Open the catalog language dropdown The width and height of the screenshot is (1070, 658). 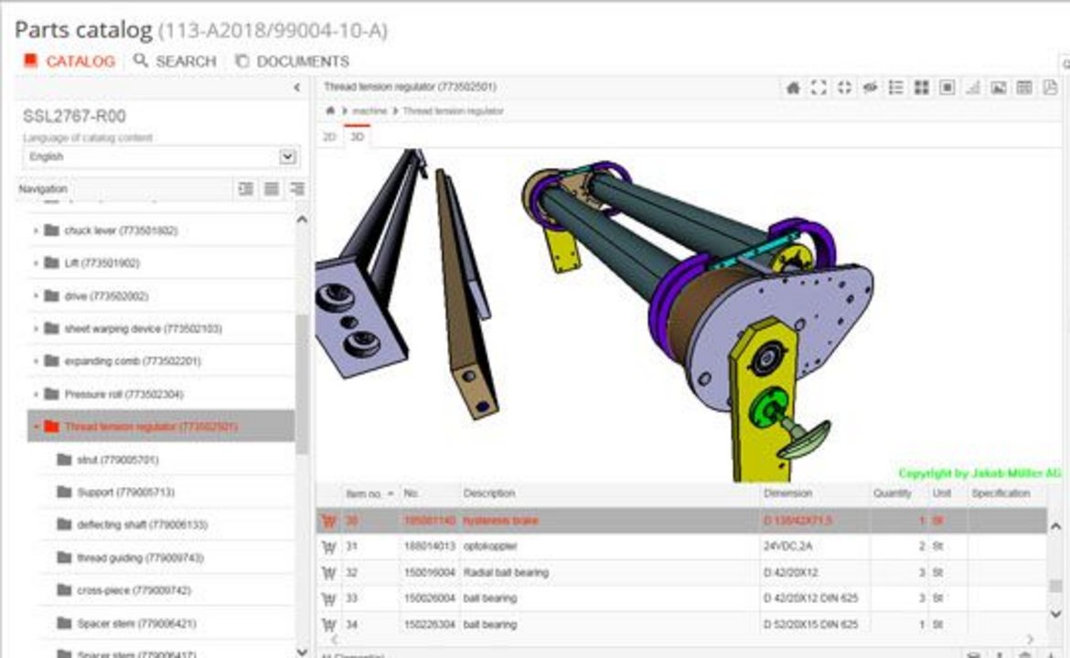pos(287,157)
